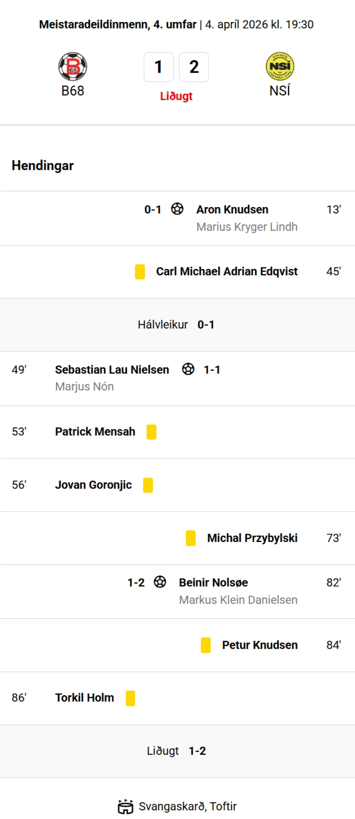Click the goal ball icon beside Beinir Nolsøe
This screenshot has width=355, height=819.
(x=160, y=582)
